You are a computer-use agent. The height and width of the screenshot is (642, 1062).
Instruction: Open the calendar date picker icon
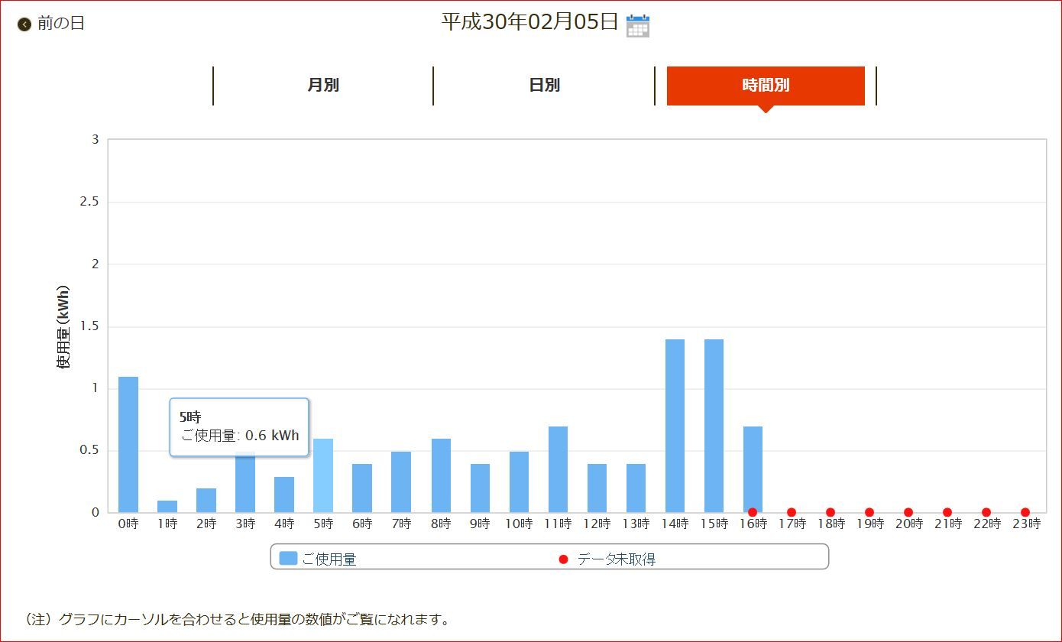point(637,25)
